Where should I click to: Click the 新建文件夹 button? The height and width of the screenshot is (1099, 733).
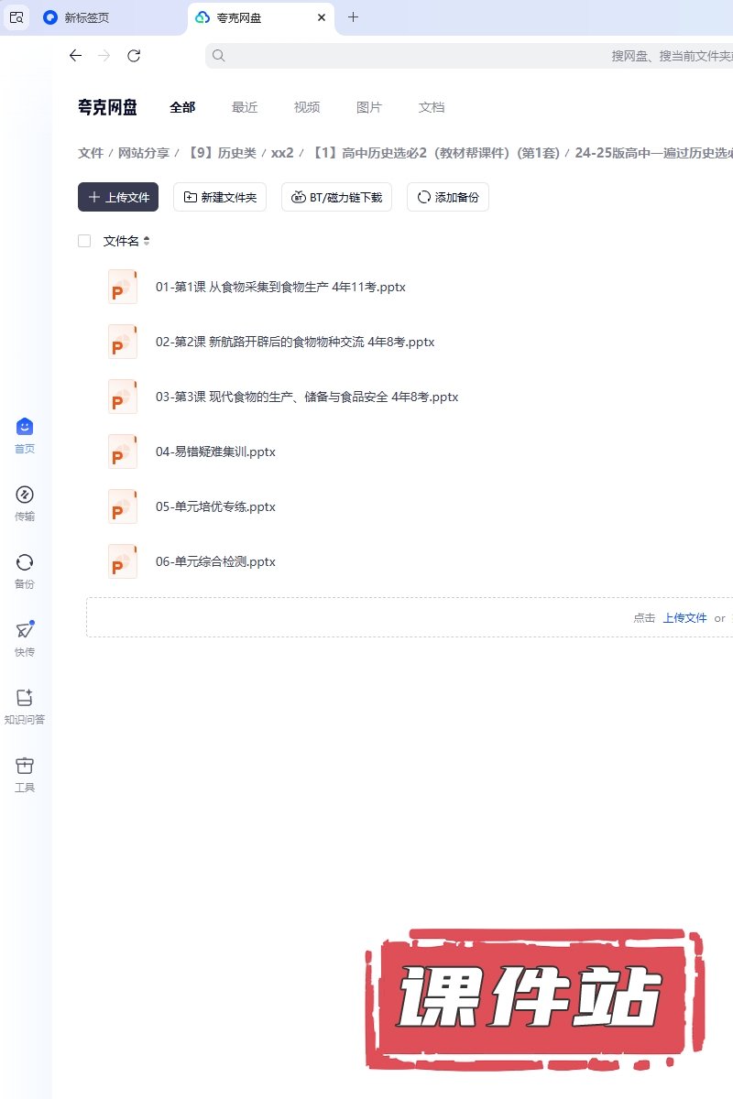[x=220, y=197]
